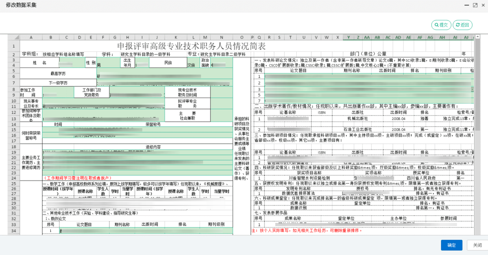Viewport: 488px width, 255px height.
Task: Click the 最高学历 label cell
Action: point(58,73)
